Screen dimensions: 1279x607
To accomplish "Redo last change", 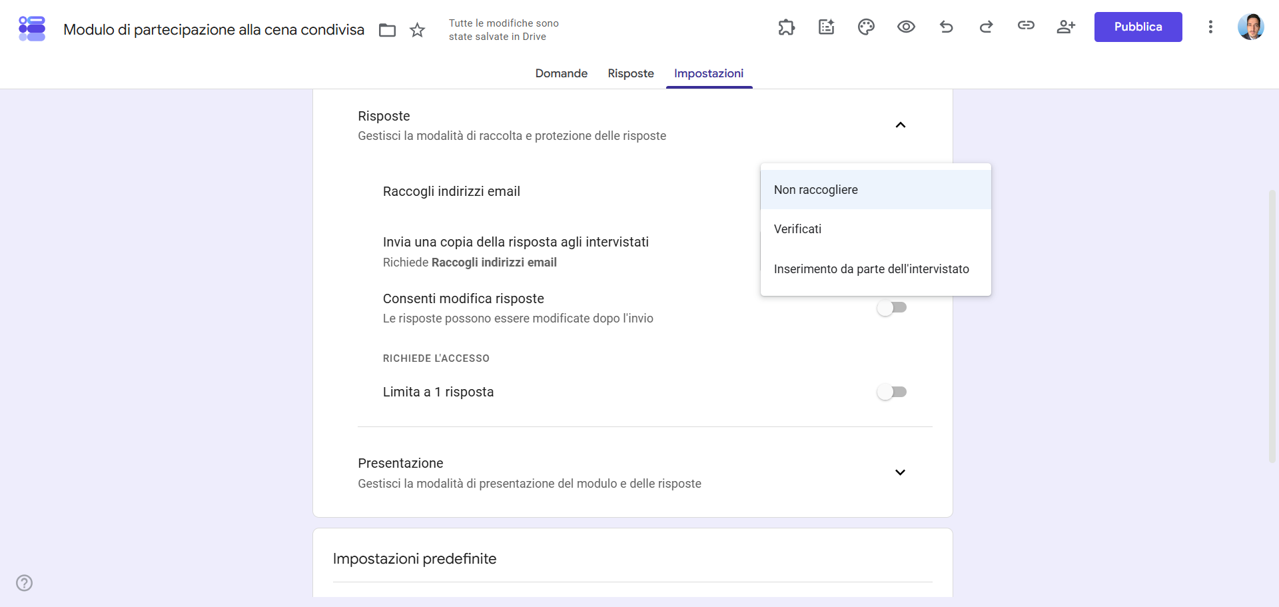I will [x=986, y=27].
